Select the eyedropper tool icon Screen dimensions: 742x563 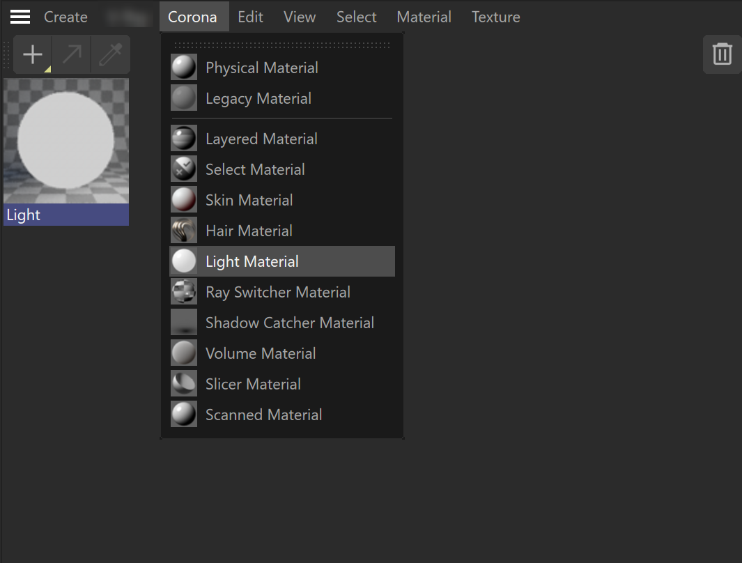[x=110, y=54]
